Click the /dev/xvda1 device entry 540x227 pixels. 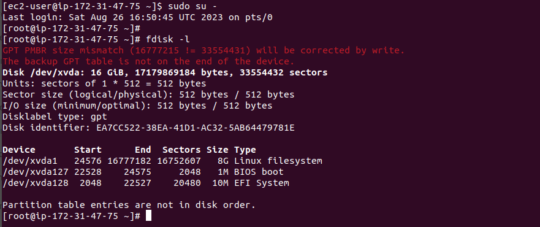click(30, 161)
